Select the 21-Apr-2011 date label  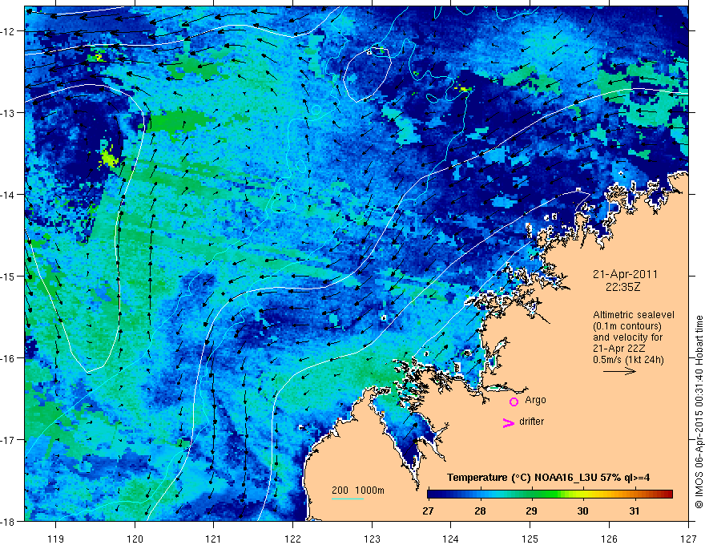click(625, 274)
